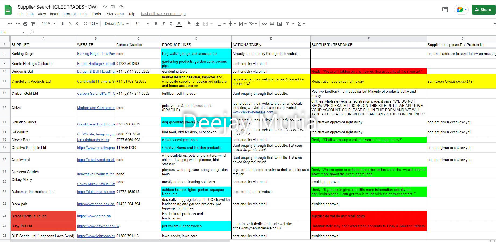Decrease decimal places
The image size is (496, 242).
(77, 24)
